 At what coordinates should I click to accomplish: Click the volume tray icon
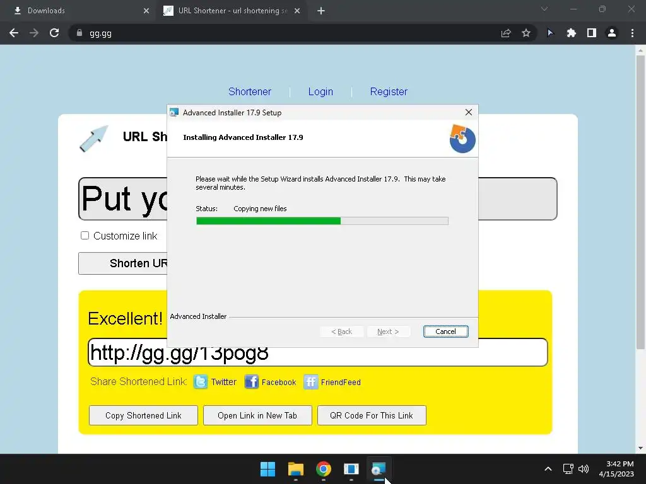click(584, 469)
